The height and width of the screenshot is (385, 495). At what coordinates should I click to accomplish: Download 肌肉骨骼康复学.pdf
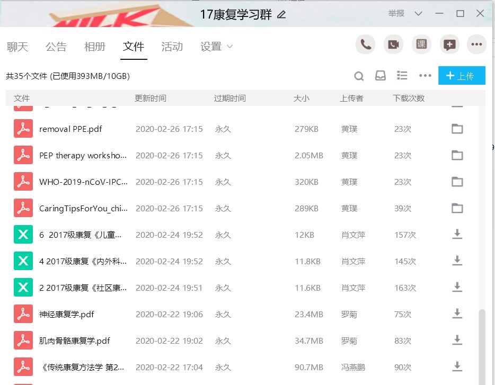[457, 340]
